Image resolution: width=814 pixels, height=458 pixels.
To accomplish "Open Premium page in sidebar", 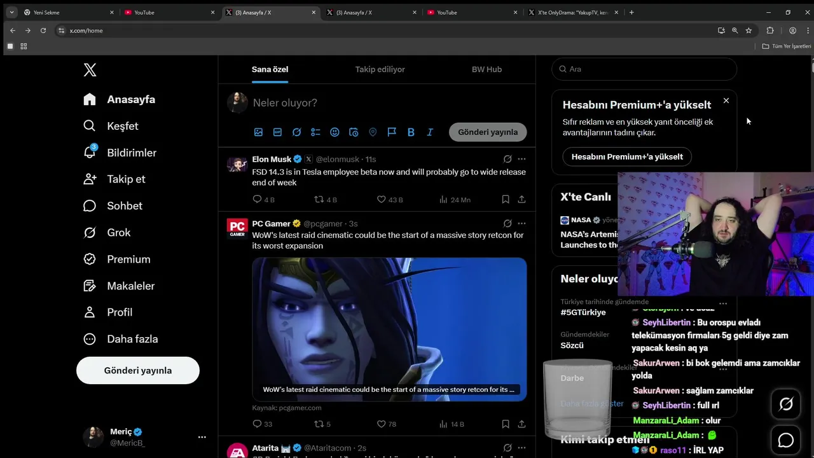I will click(x=118, y=260).
